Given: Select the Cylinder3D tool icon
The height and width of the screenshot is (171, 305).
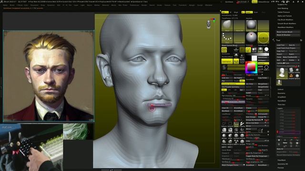Looking at the screenshot, I should coord(291,70).
